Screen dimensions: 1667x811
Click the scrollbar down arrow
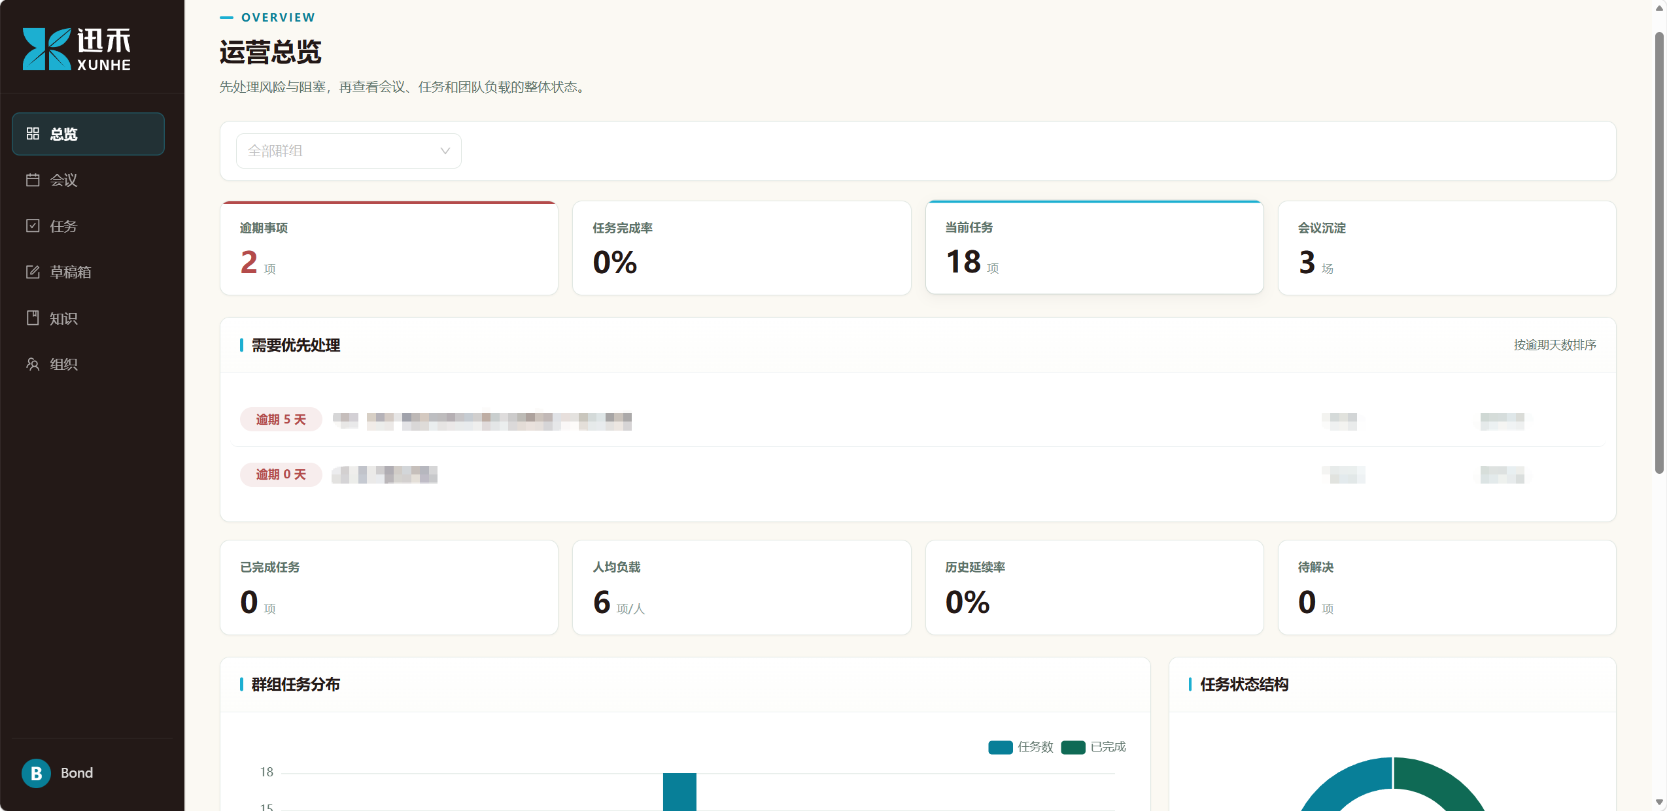tap(1659, 802)
